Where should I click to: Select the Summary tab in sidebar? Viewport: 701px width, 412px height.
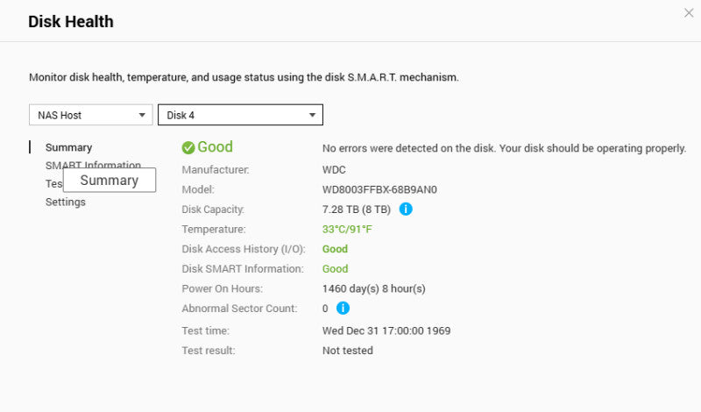pos(68,147)
